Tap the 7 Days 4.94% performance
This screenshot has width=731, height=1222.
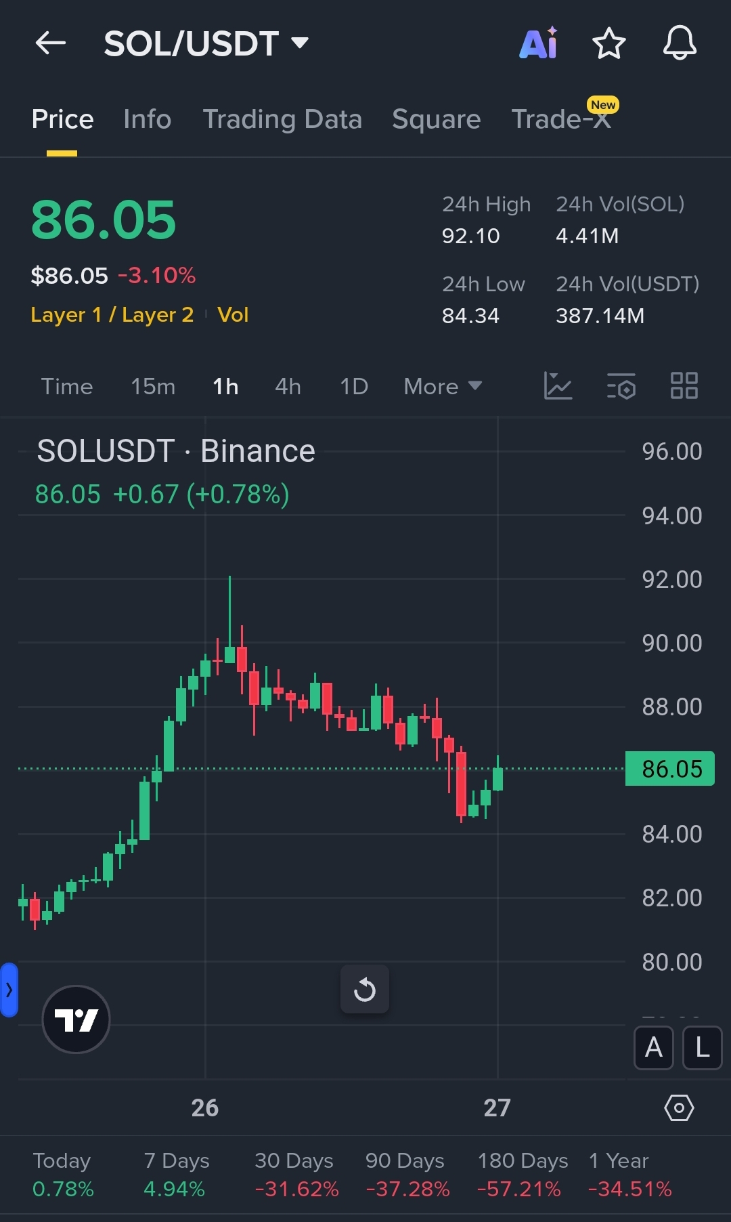176,1175
